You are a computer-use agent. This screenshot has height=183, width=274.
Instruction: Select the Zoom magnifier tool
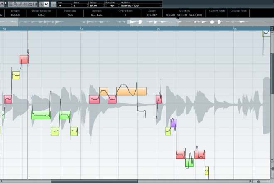[15, 4]
